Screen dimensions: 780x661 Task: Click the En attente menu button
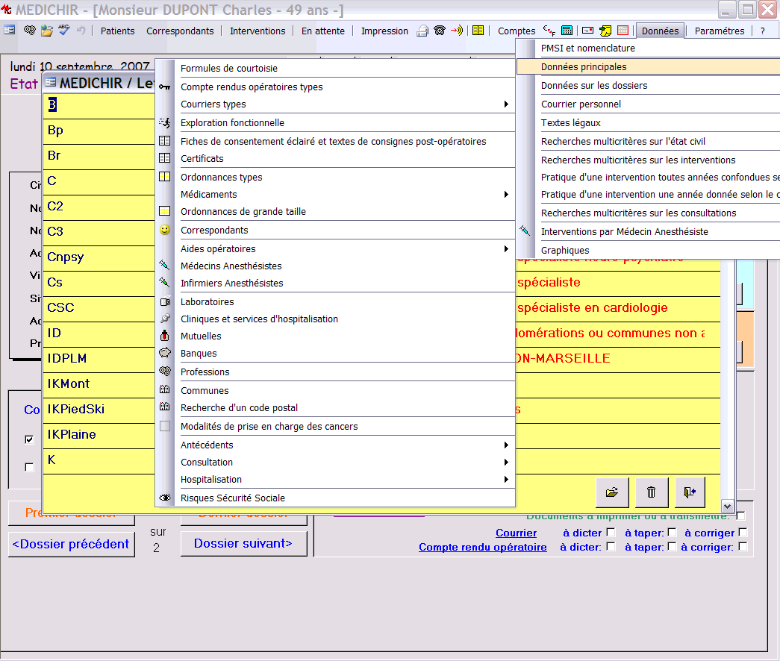point(323,31)
